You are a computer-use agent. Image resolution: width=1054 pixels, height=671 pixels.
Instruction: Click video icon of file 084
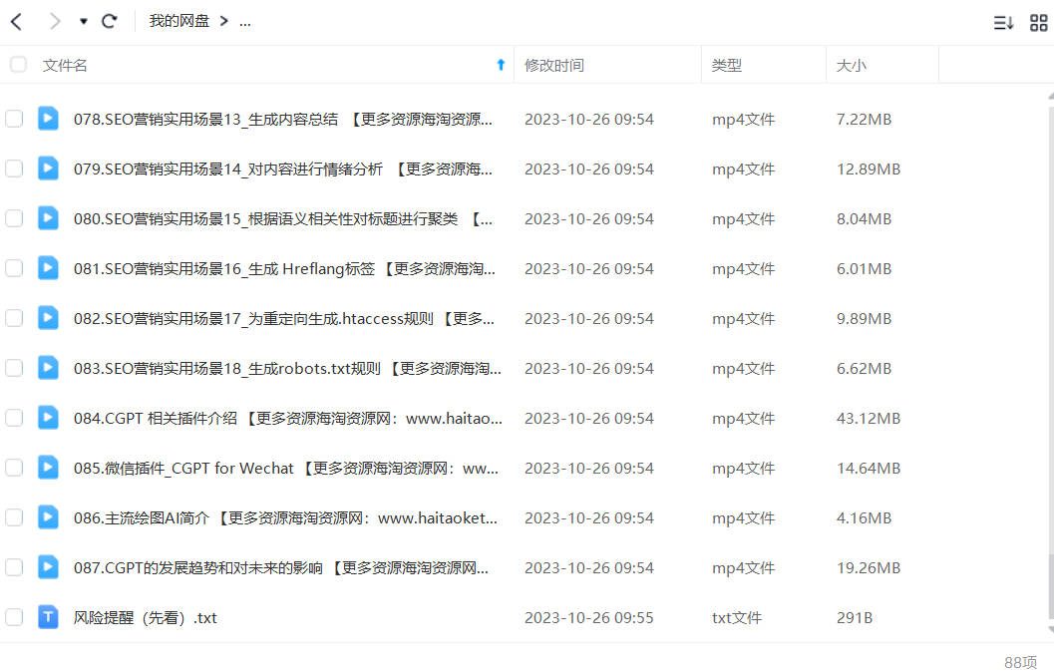coord(48,417)
